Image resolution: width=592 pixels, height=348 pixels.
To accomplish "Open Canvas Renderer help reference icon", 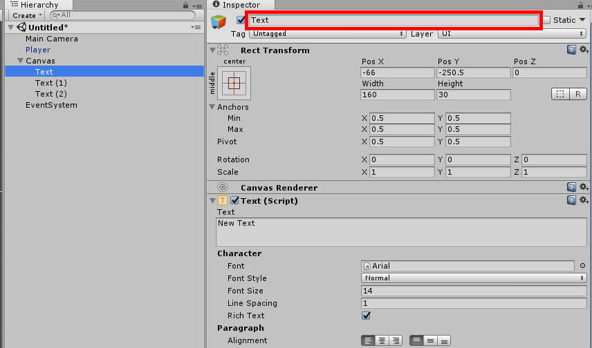I will click(571, 187).
